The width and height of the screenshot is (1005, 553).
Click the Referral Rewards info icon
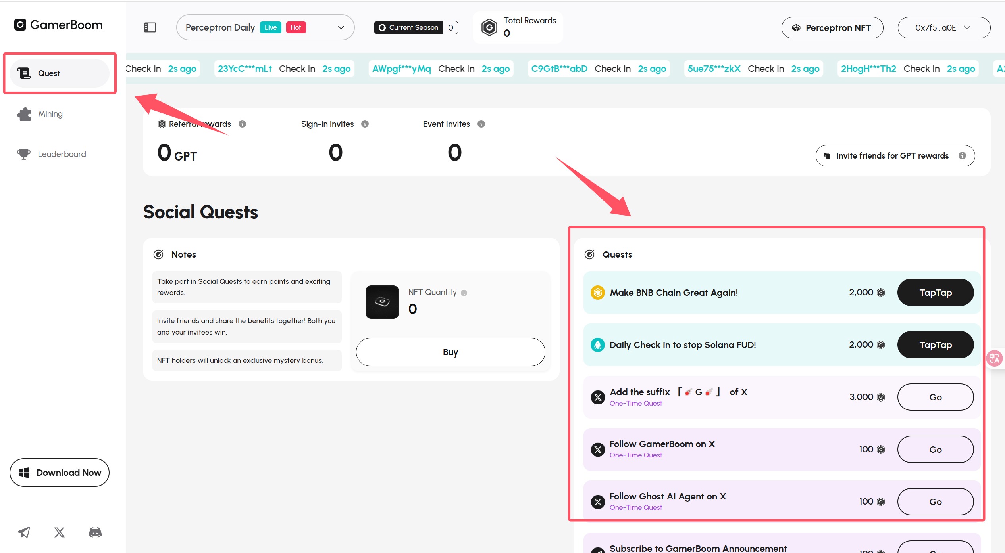(242, 124)
